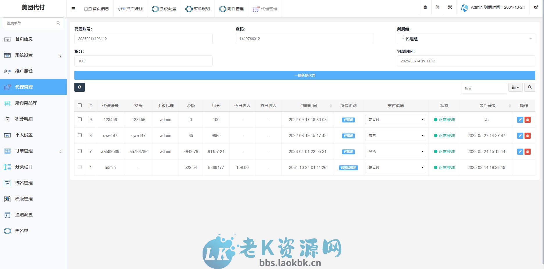
Task: Switch to 菜单规则 in the top menu
Action: (x=198, y=9)
